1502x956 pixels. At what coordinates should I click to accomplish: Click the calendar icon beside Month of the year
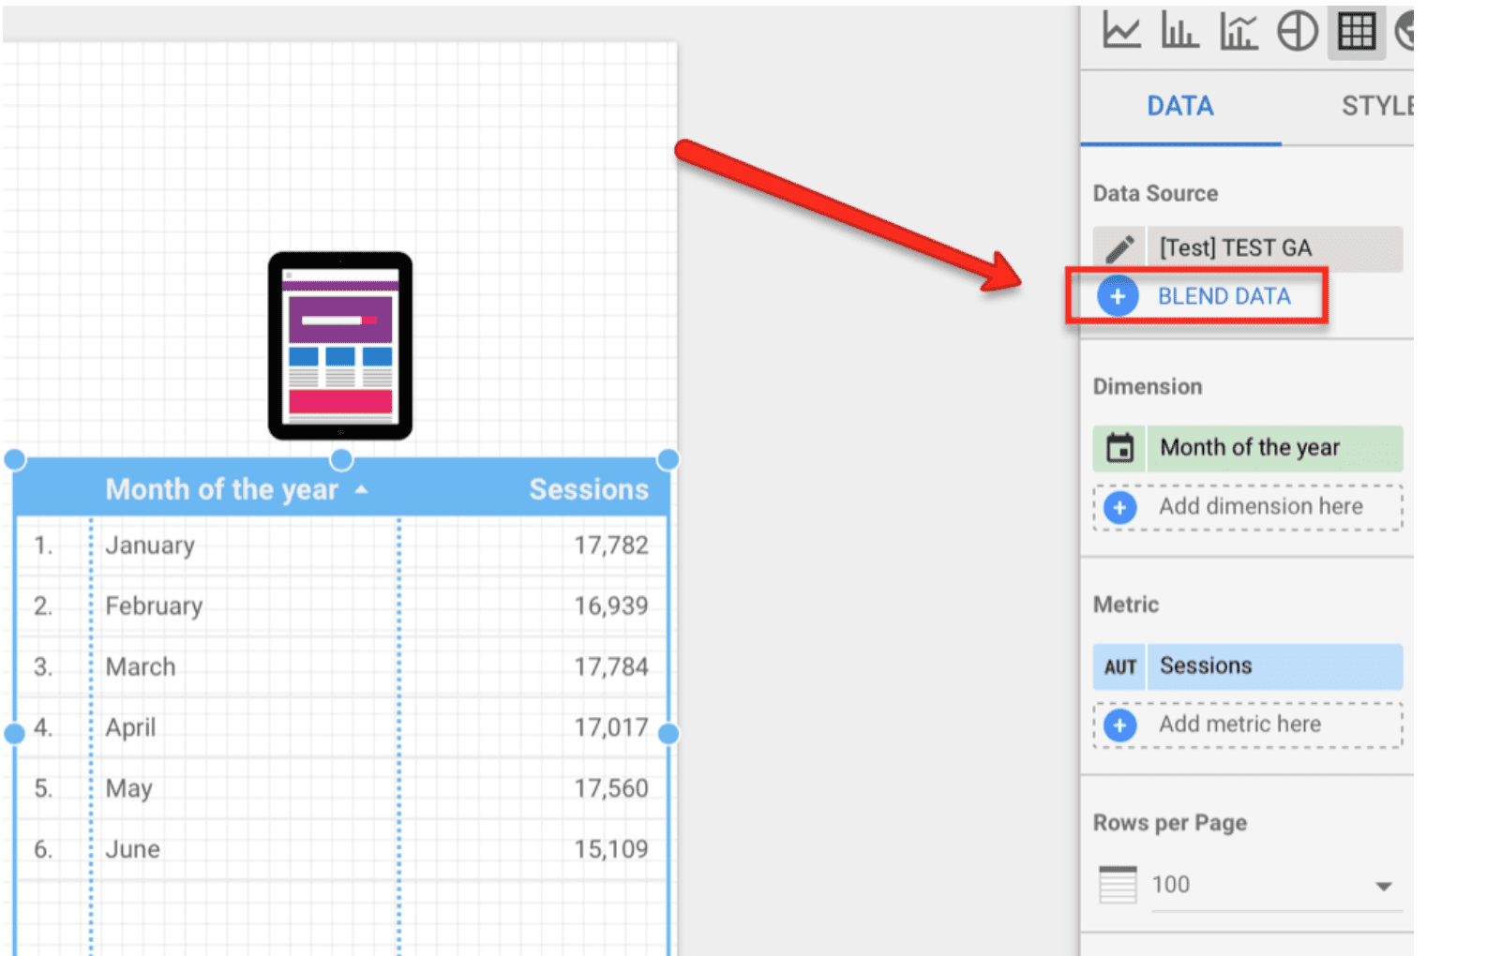[x=1119, y=448]
